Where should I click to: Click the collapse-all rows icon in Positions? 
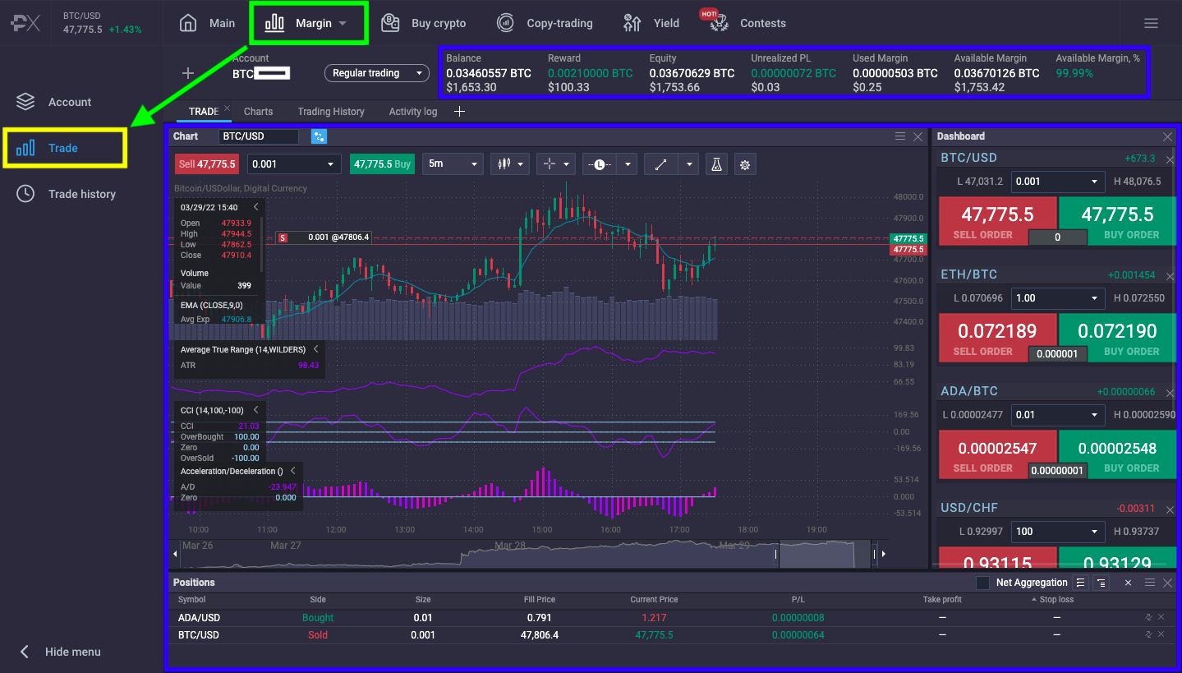click(x=1102, y=583)
